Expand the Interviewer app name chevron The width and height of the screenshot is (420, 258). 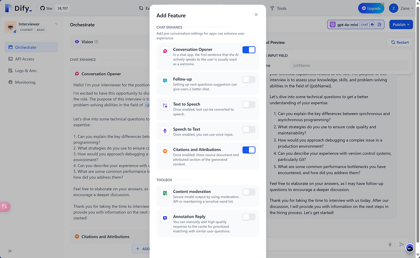point(56,24)
